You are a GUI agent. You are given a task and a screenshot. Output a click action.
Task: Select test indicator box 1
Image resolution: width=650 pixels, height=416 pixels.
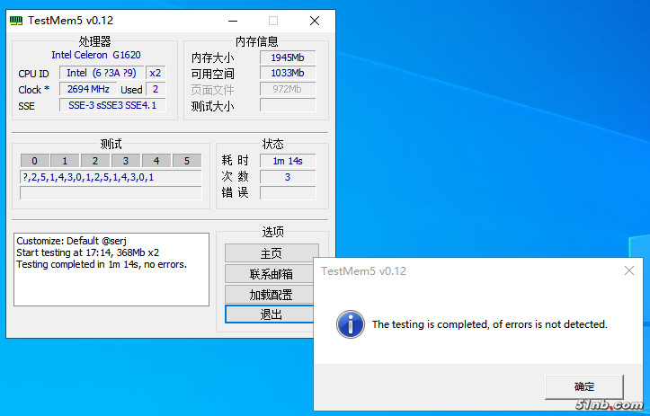[65, 161]
